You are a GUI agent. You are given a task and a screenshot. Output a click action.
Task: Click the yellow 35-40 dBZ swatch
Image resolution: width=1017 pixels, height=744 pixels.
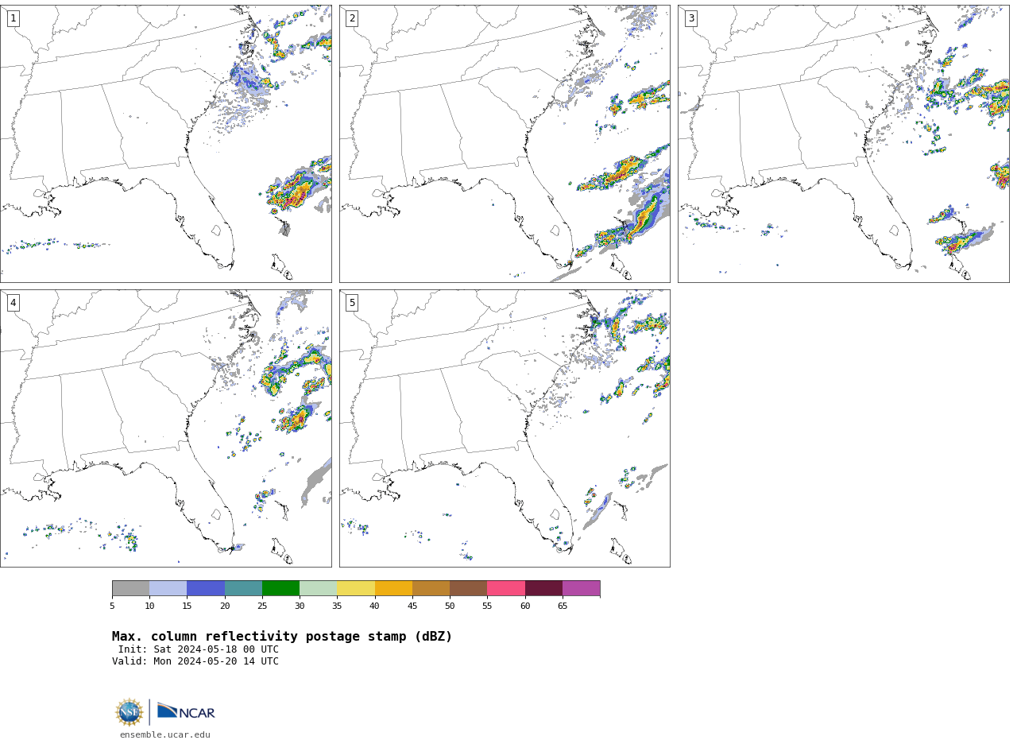coord(356,588)
